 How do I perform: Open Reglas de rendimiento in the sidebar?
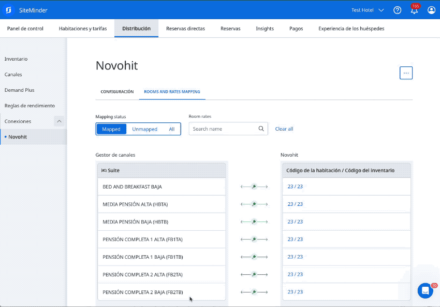[30, 106]
